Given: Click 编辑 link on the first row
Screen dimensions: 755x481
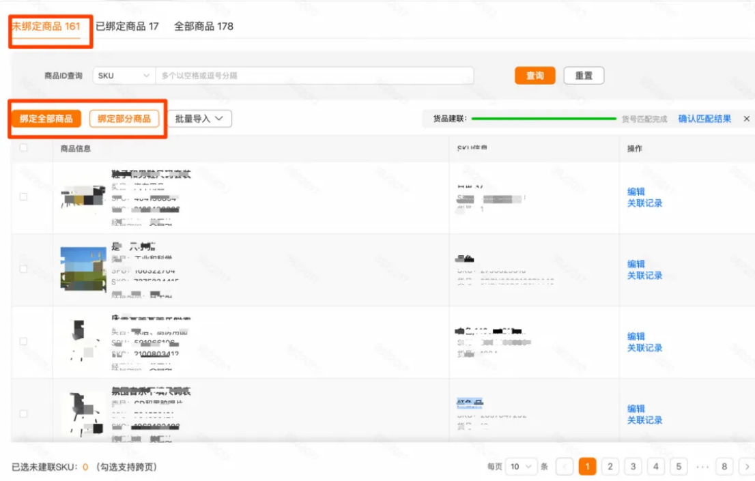Looking at the screenshot, I should [x=638, y=191].
